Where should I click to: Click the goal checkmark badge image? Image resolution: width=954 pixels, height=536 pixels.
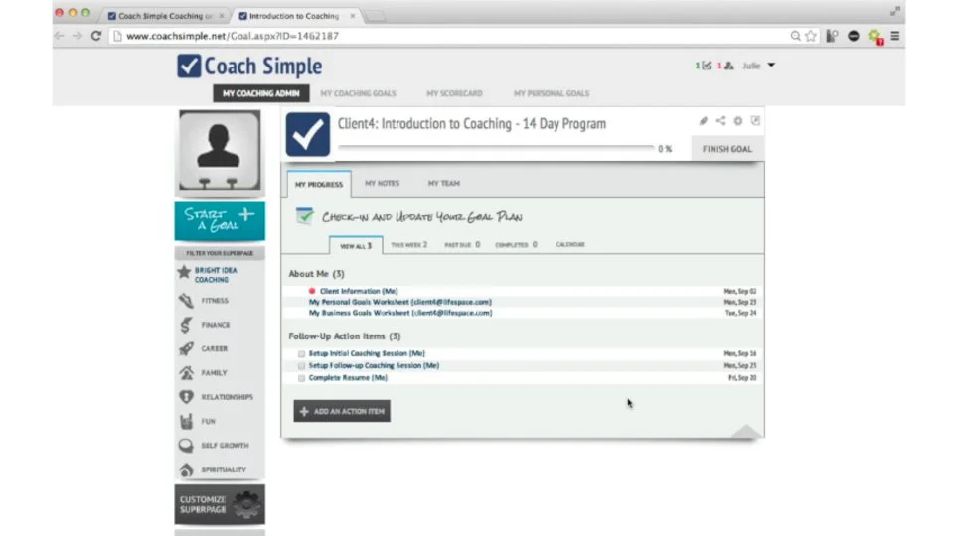[308, 134]
